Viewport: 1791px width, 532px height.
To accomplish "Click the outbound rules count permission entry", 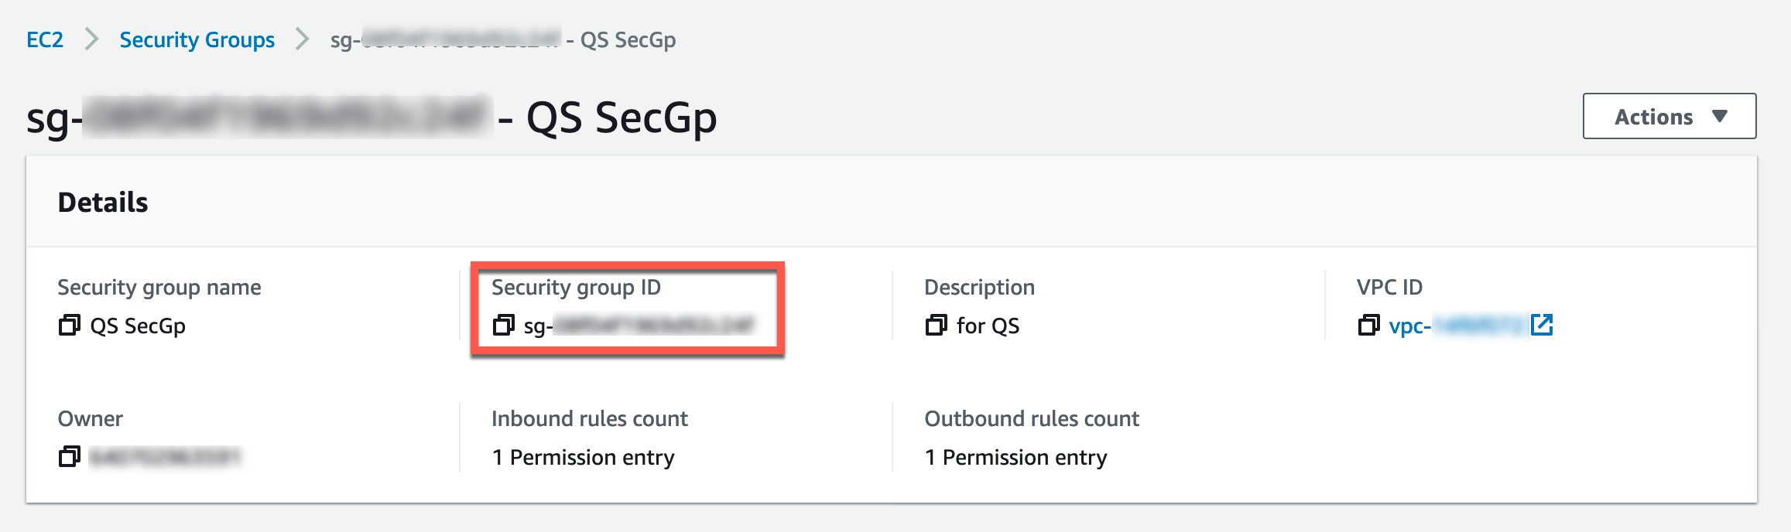I will 1015,458.
